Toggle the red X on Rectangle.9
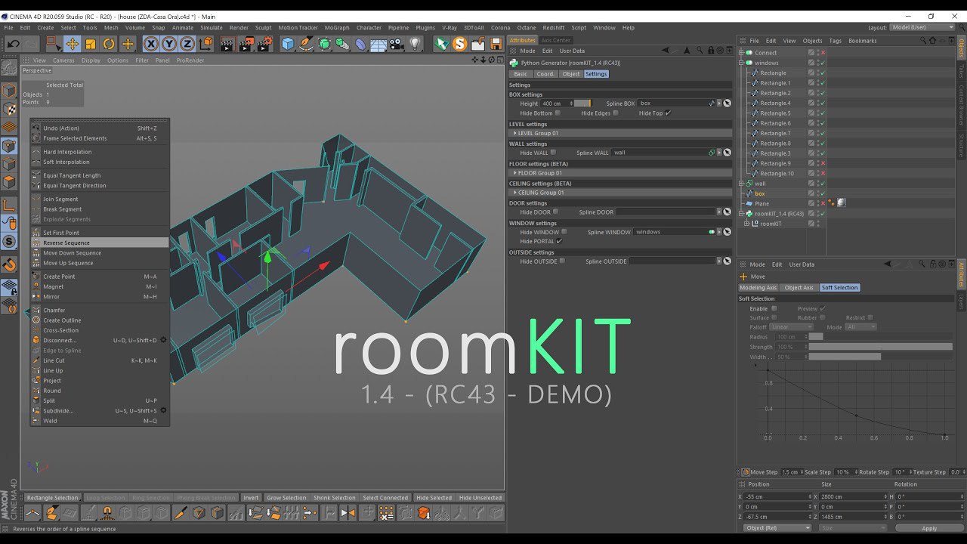 (823, 163)
